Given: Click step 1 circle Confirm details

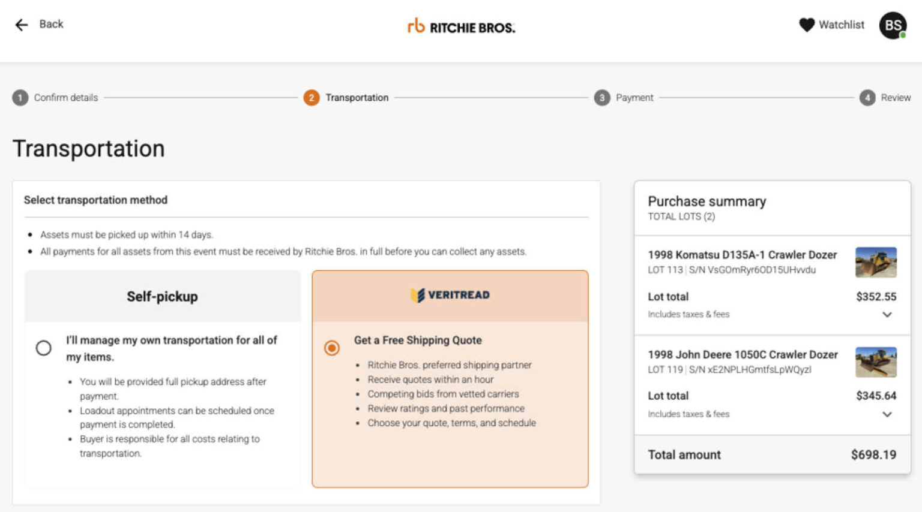Looking at the screenshot, I should click(x=20, y=98).
